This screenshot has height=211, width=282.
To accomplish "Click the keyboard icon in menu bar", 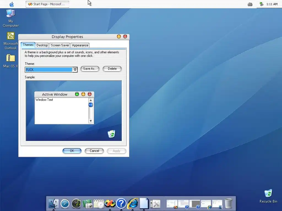I will pyautogui.click(x=250, y=4).
